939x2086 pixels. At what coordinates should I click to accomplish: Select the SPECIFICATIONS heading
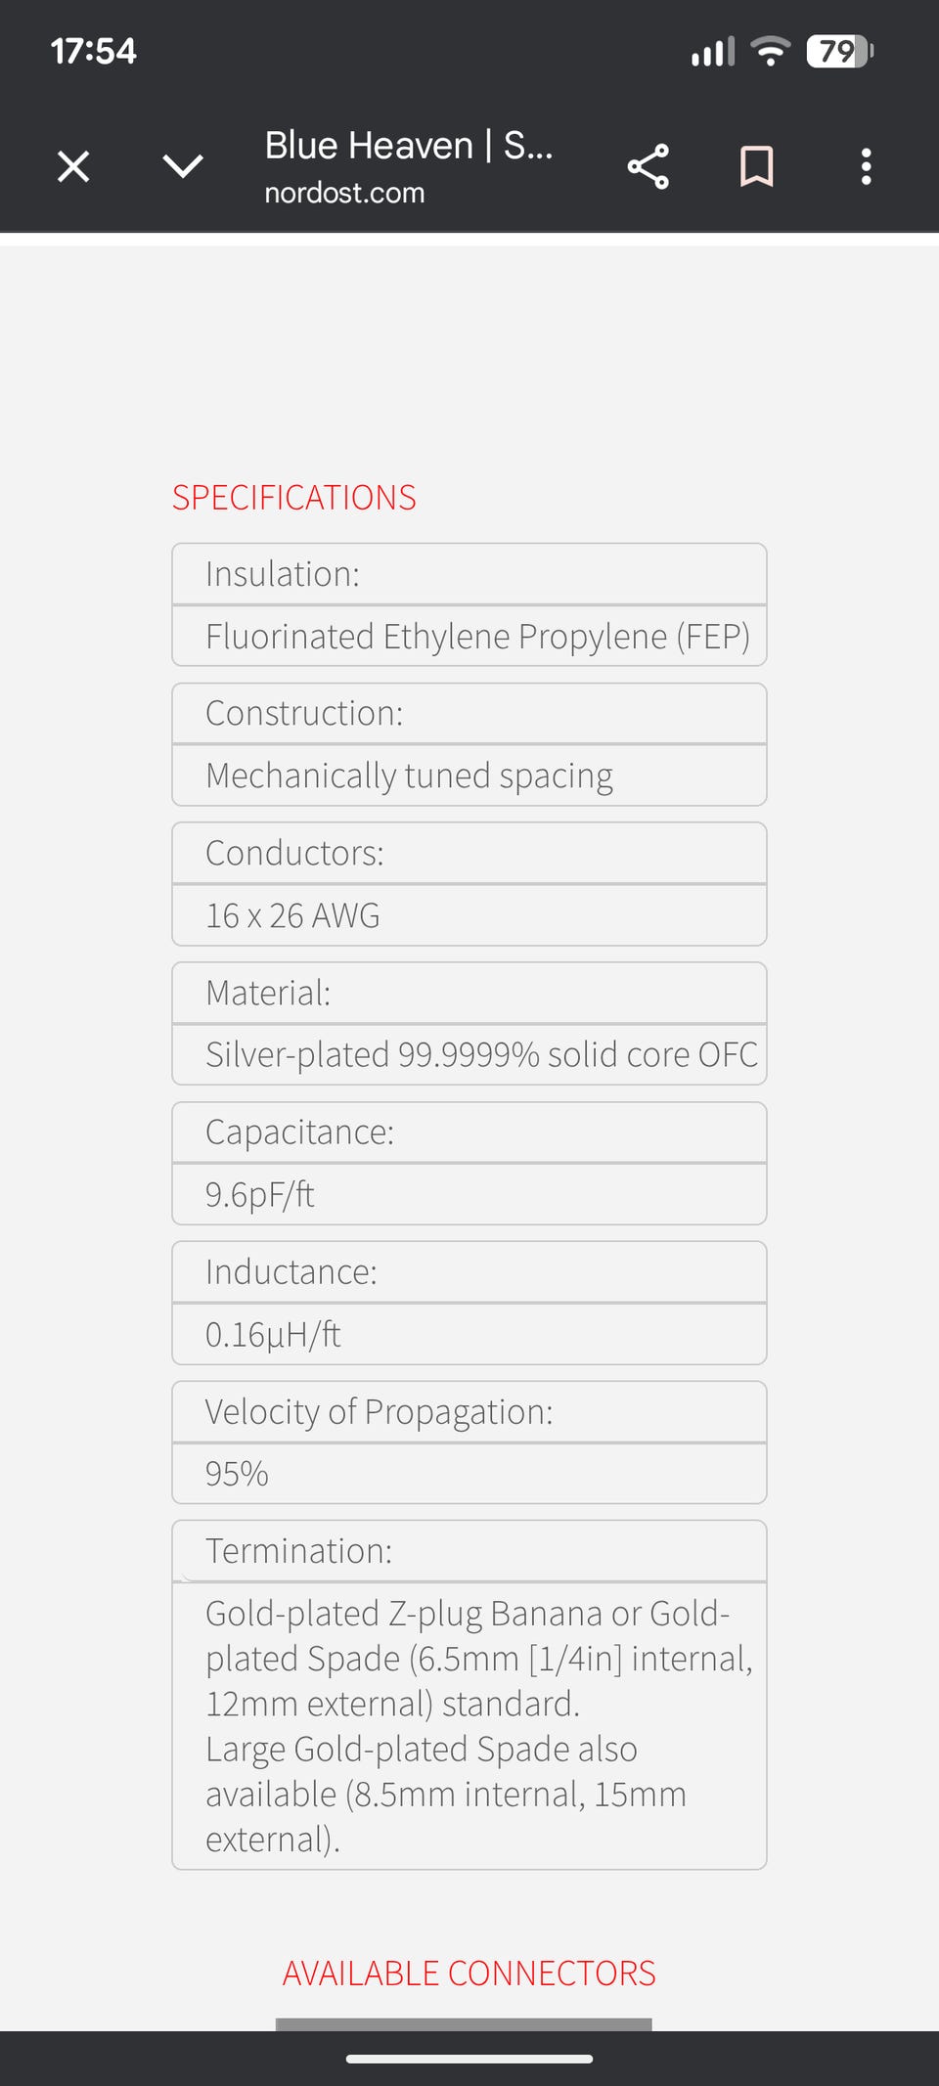click(x=294, y=498)
